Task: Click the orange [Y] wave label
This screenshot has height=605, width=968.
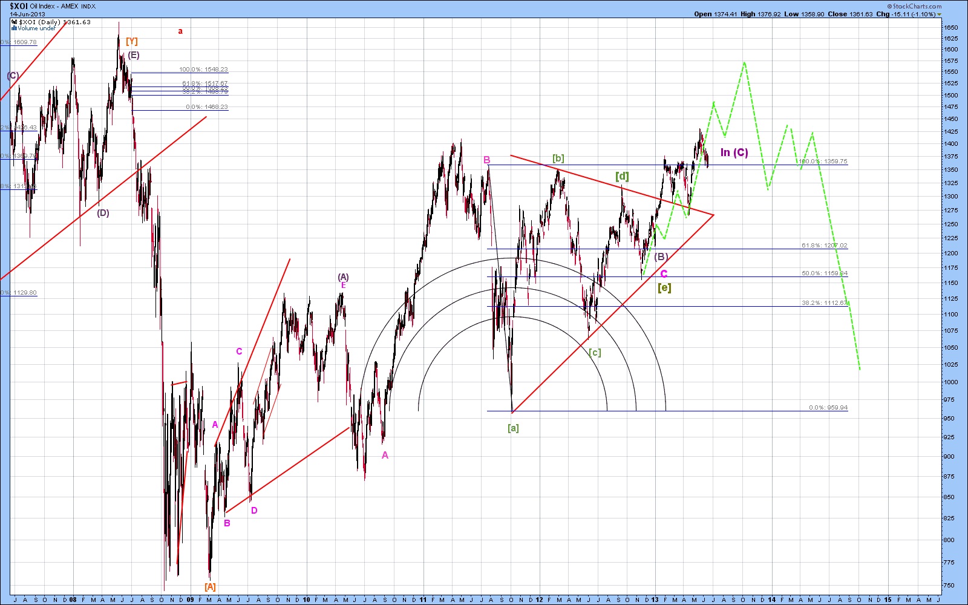Action: [132, 41]
